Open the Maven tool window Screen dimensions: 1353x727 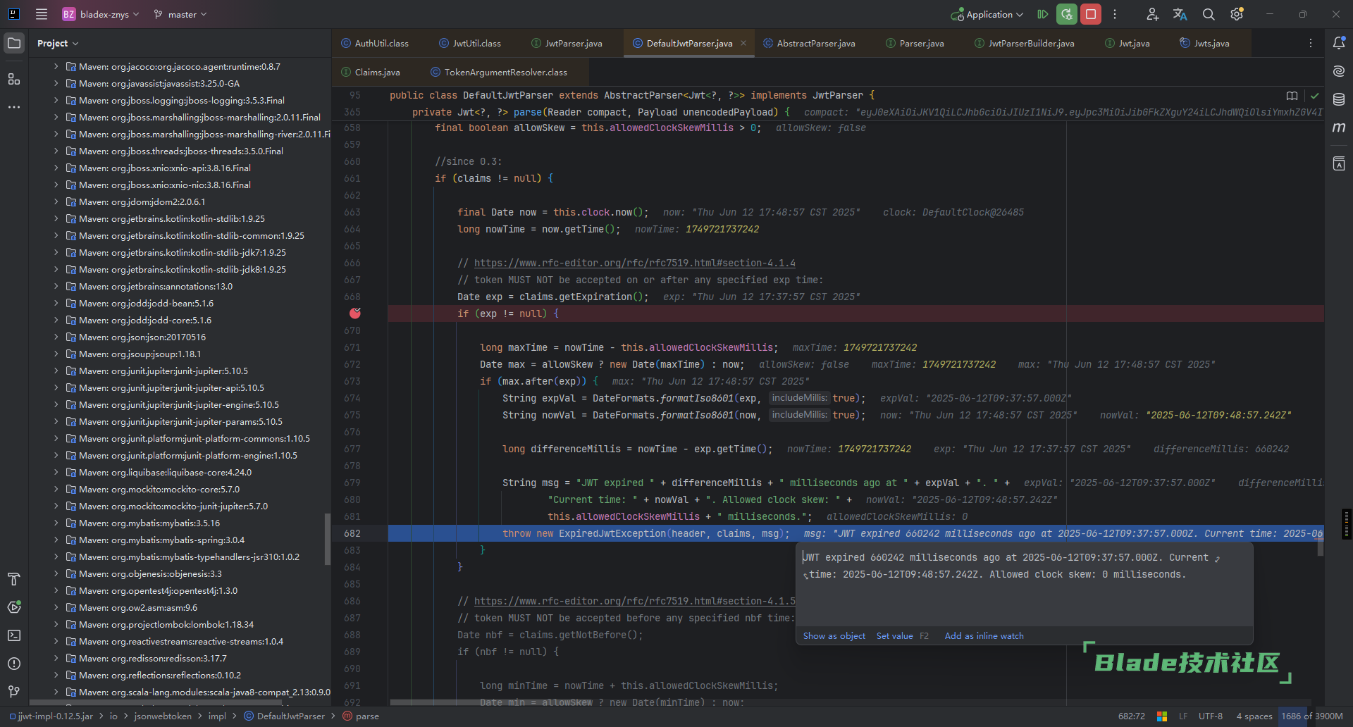(1339, 128)
